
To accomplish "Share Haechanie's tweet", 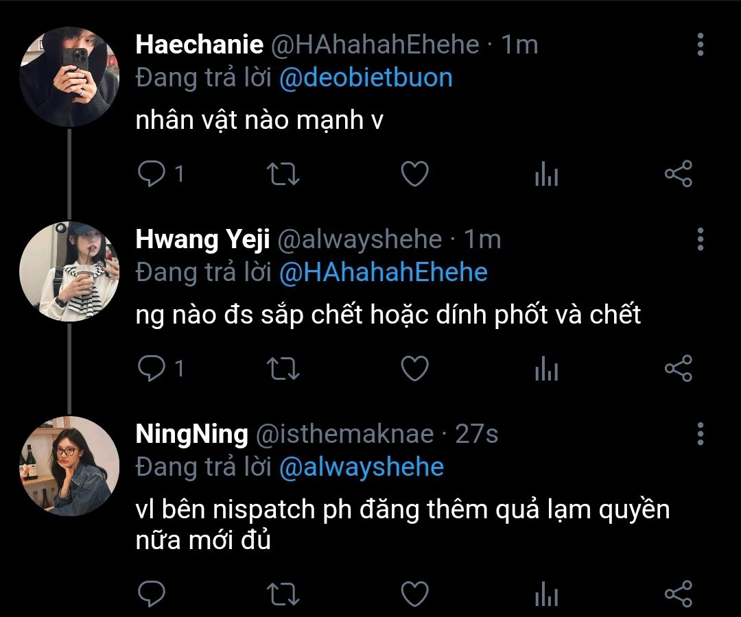I will pos(679,174).
